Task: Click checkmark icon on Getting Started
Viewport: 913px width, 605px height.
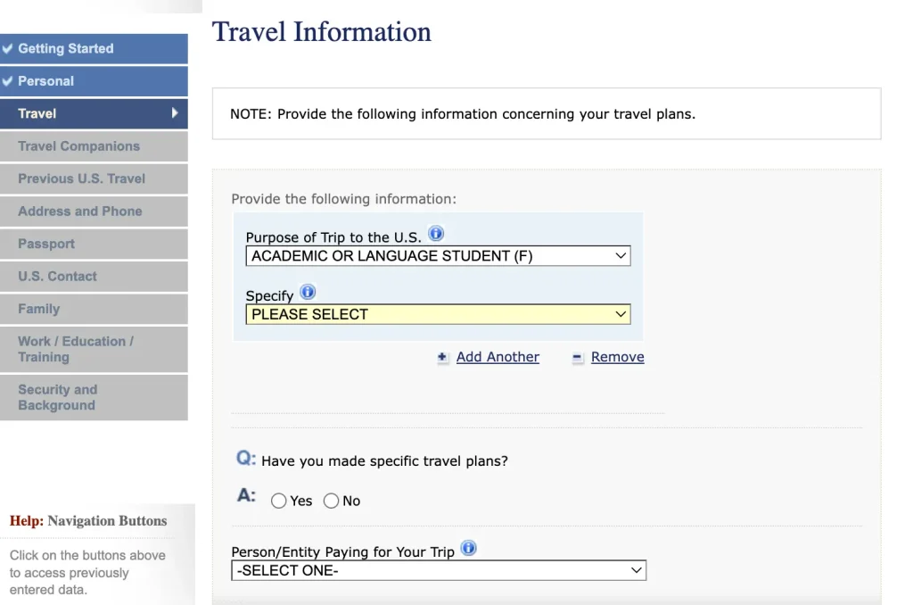Action: pyautogui.click(x=7, y=48)
